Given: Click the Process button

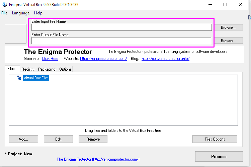Looking at the screenshot, I should (x=219, y=156).
